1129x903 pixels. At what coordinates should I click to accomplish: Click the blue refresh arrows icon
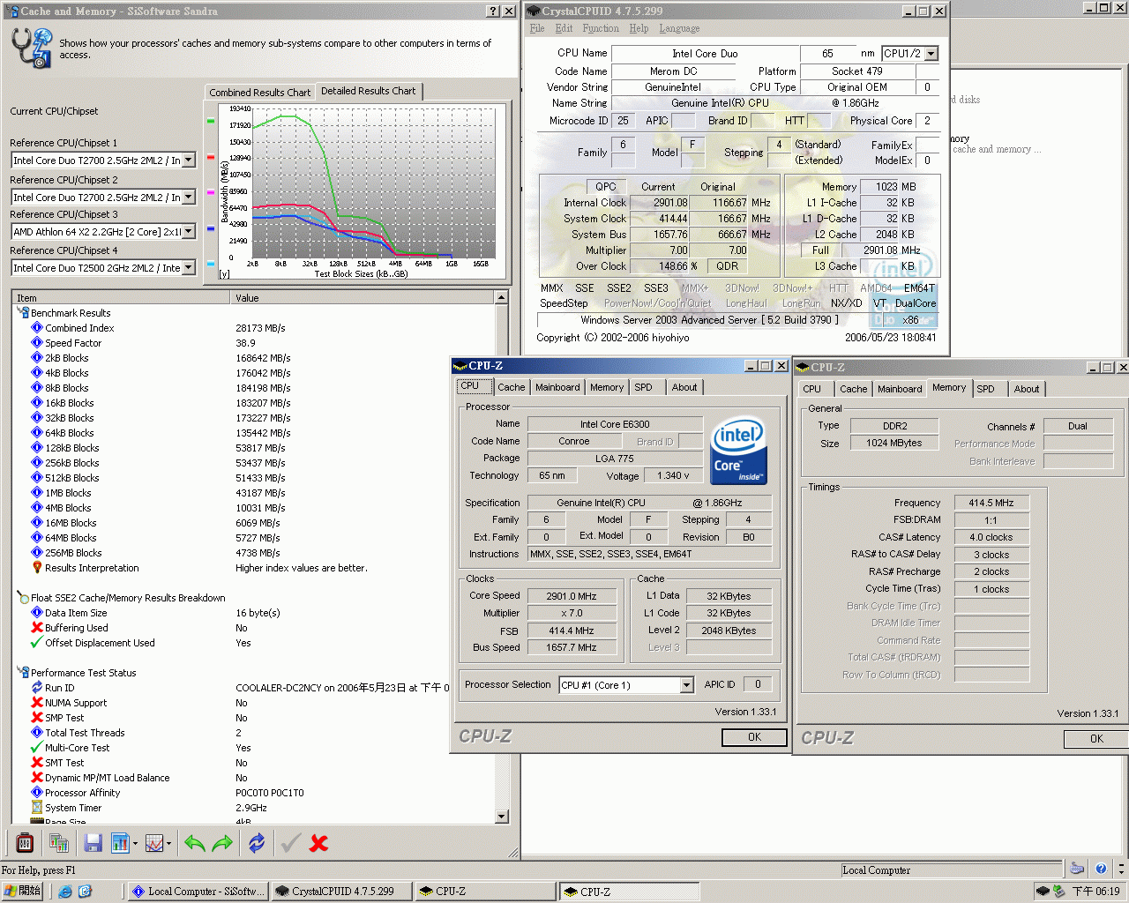click(257, 843)
